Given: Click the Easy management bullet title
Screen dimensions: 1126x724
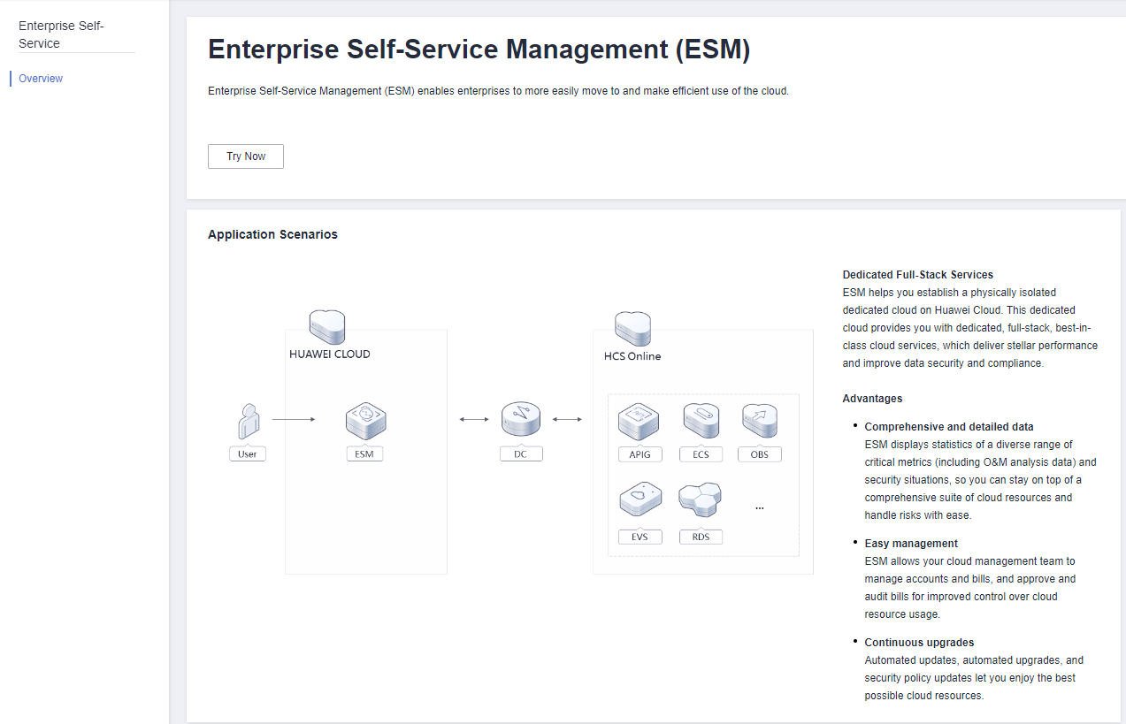Looking at the screenshot, I should tap(911, 543).
